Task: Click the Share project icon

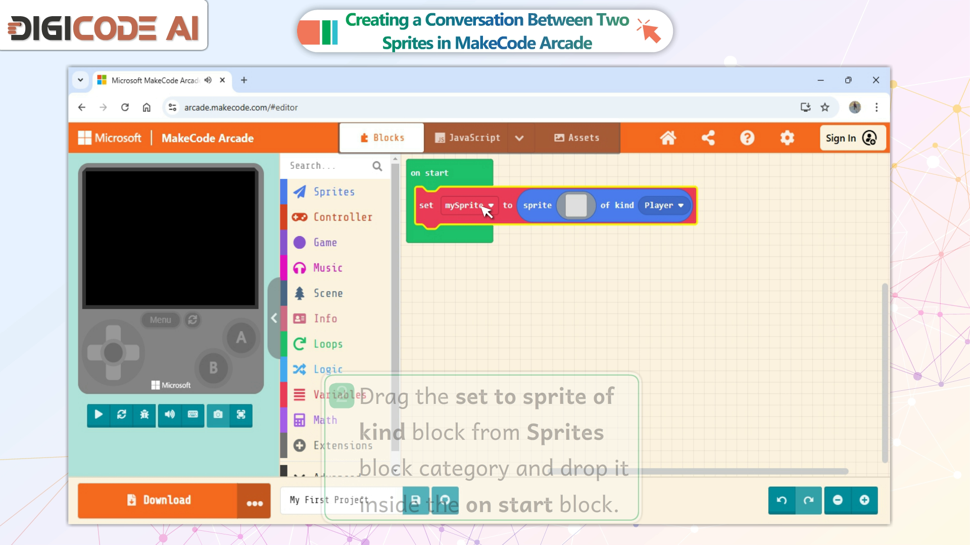Action: (708, 138)
